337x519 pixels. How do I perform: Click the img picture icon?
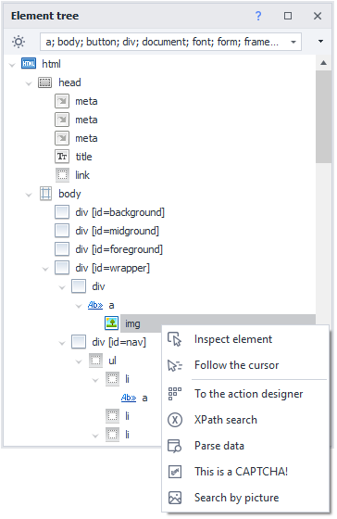point(111,323)
